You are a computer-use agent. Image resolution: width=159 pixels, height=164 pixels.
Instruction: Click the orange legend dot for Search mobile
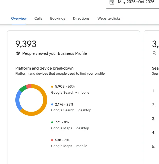pos(52,86)
